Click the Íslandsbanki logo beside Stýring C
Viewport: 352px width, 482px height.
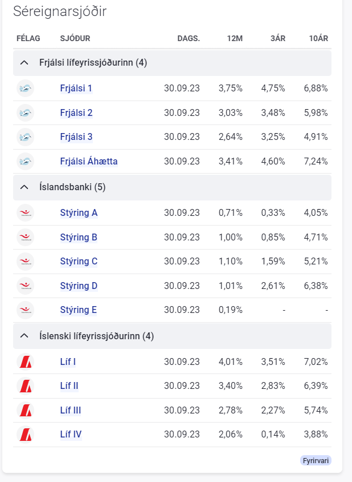pos(26,262)
